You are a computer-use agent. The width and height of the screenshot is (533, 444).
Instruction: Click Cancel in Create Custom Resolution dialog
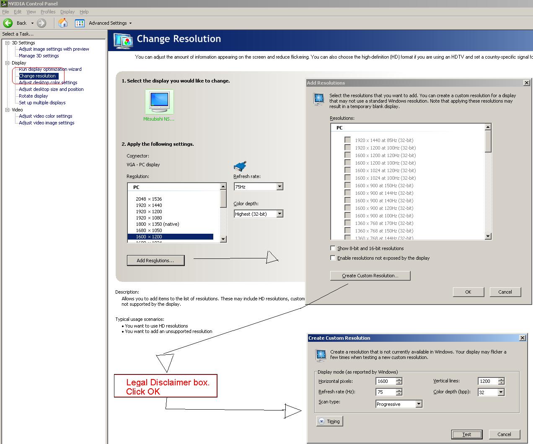point(504,434)
